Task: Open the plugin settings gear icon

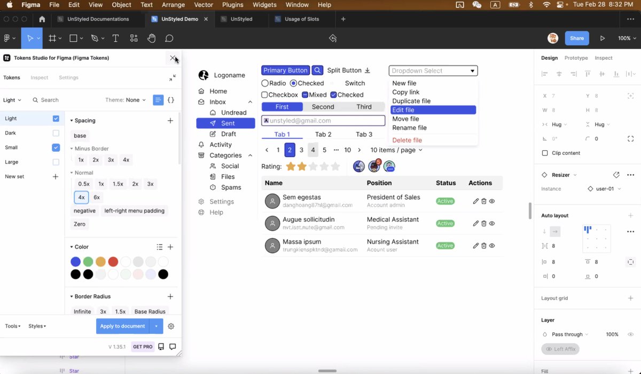Action: click(x=171, y=326)
